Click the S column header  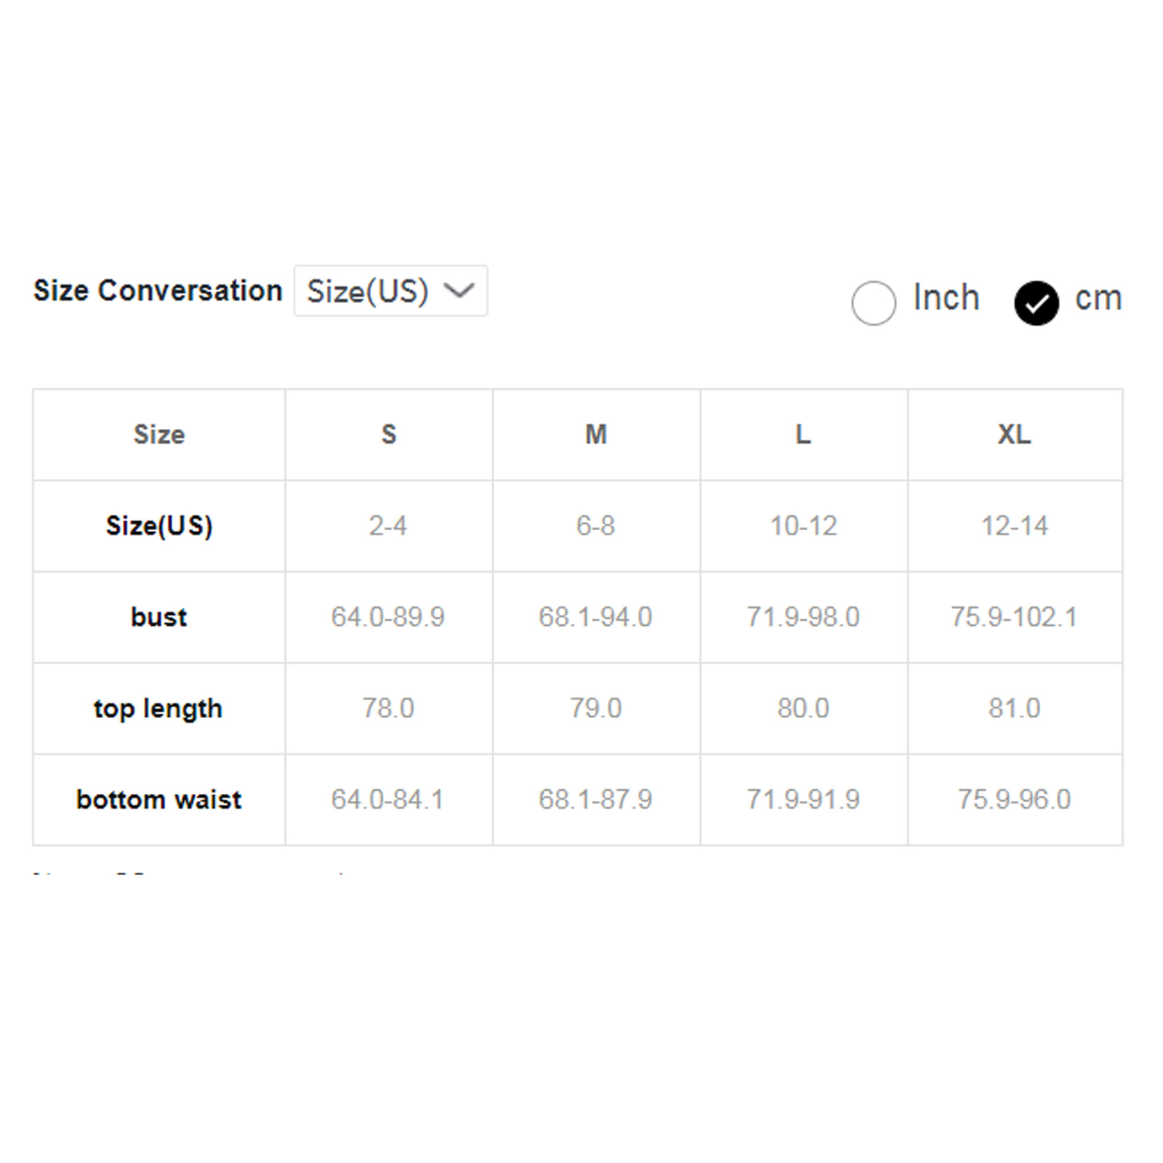389,435
